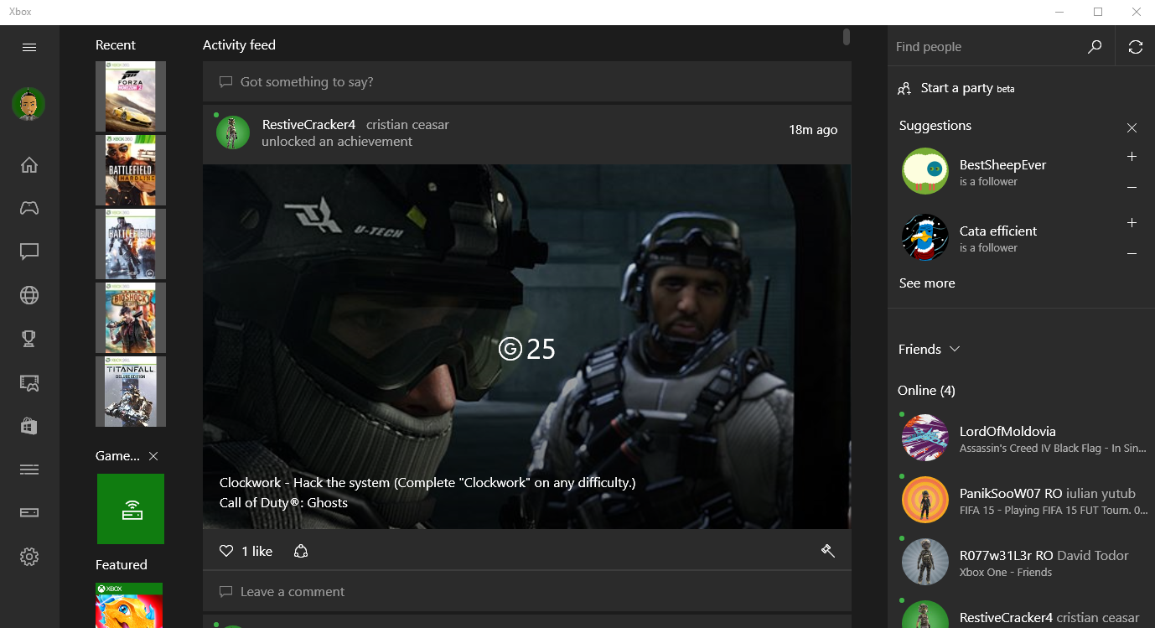This screenshot has width=1155, height=628.
Task: Open Battlefield 4 from Recent
Action: pos(131,244)
